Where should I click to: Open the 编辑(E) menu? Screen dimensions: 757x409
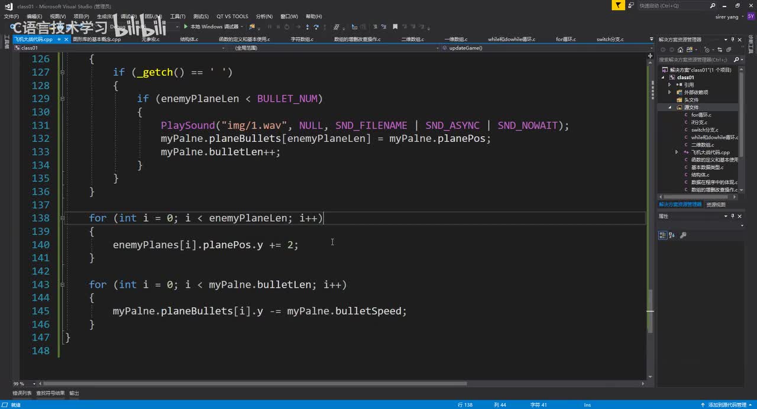pos(34,17)
